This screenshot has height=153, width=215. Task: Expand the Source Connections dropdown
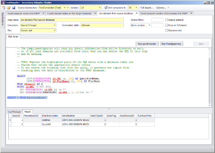[64, 7]
